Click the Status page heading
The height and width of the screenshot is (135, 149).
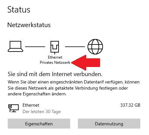[19, 10]
